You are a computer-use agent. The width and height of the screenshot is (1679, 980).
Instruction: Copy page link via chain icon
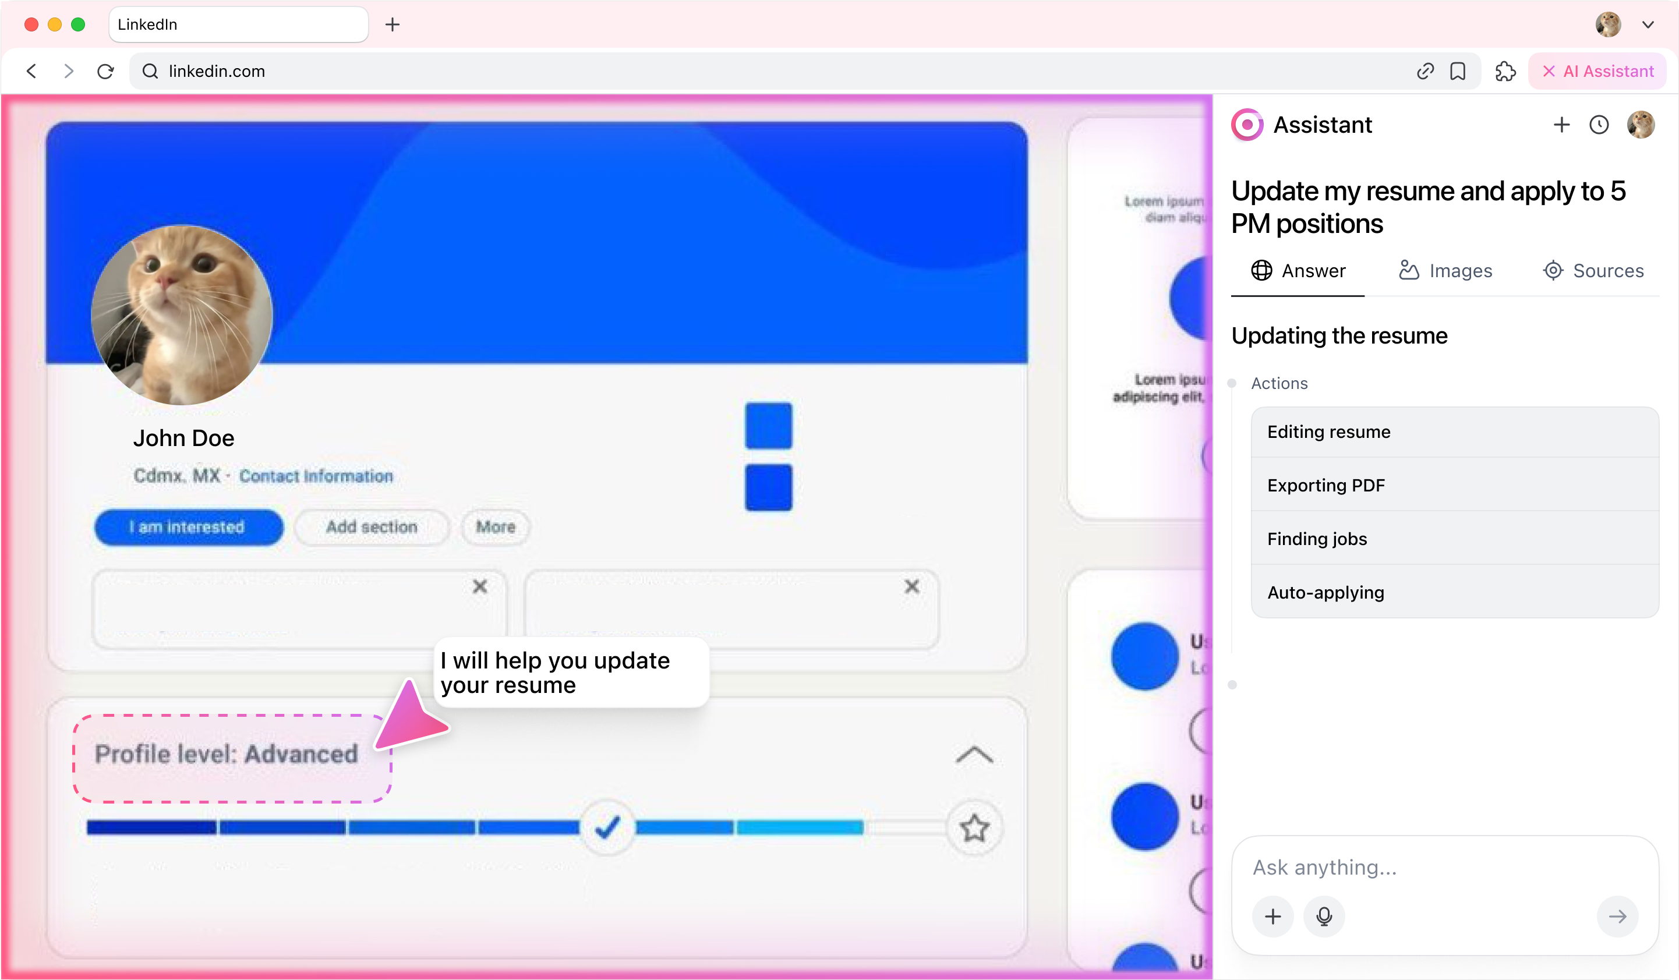[x=1425, y=71]
